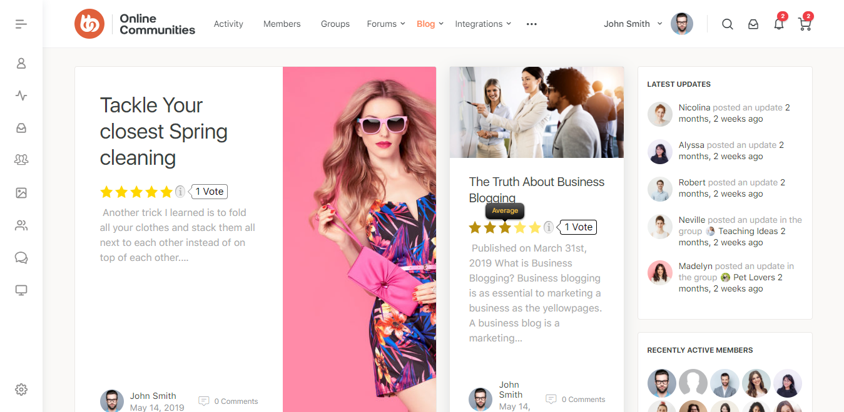Open the notifications bell icon
This screenshot has width=844, height=412.
[778, 24]
